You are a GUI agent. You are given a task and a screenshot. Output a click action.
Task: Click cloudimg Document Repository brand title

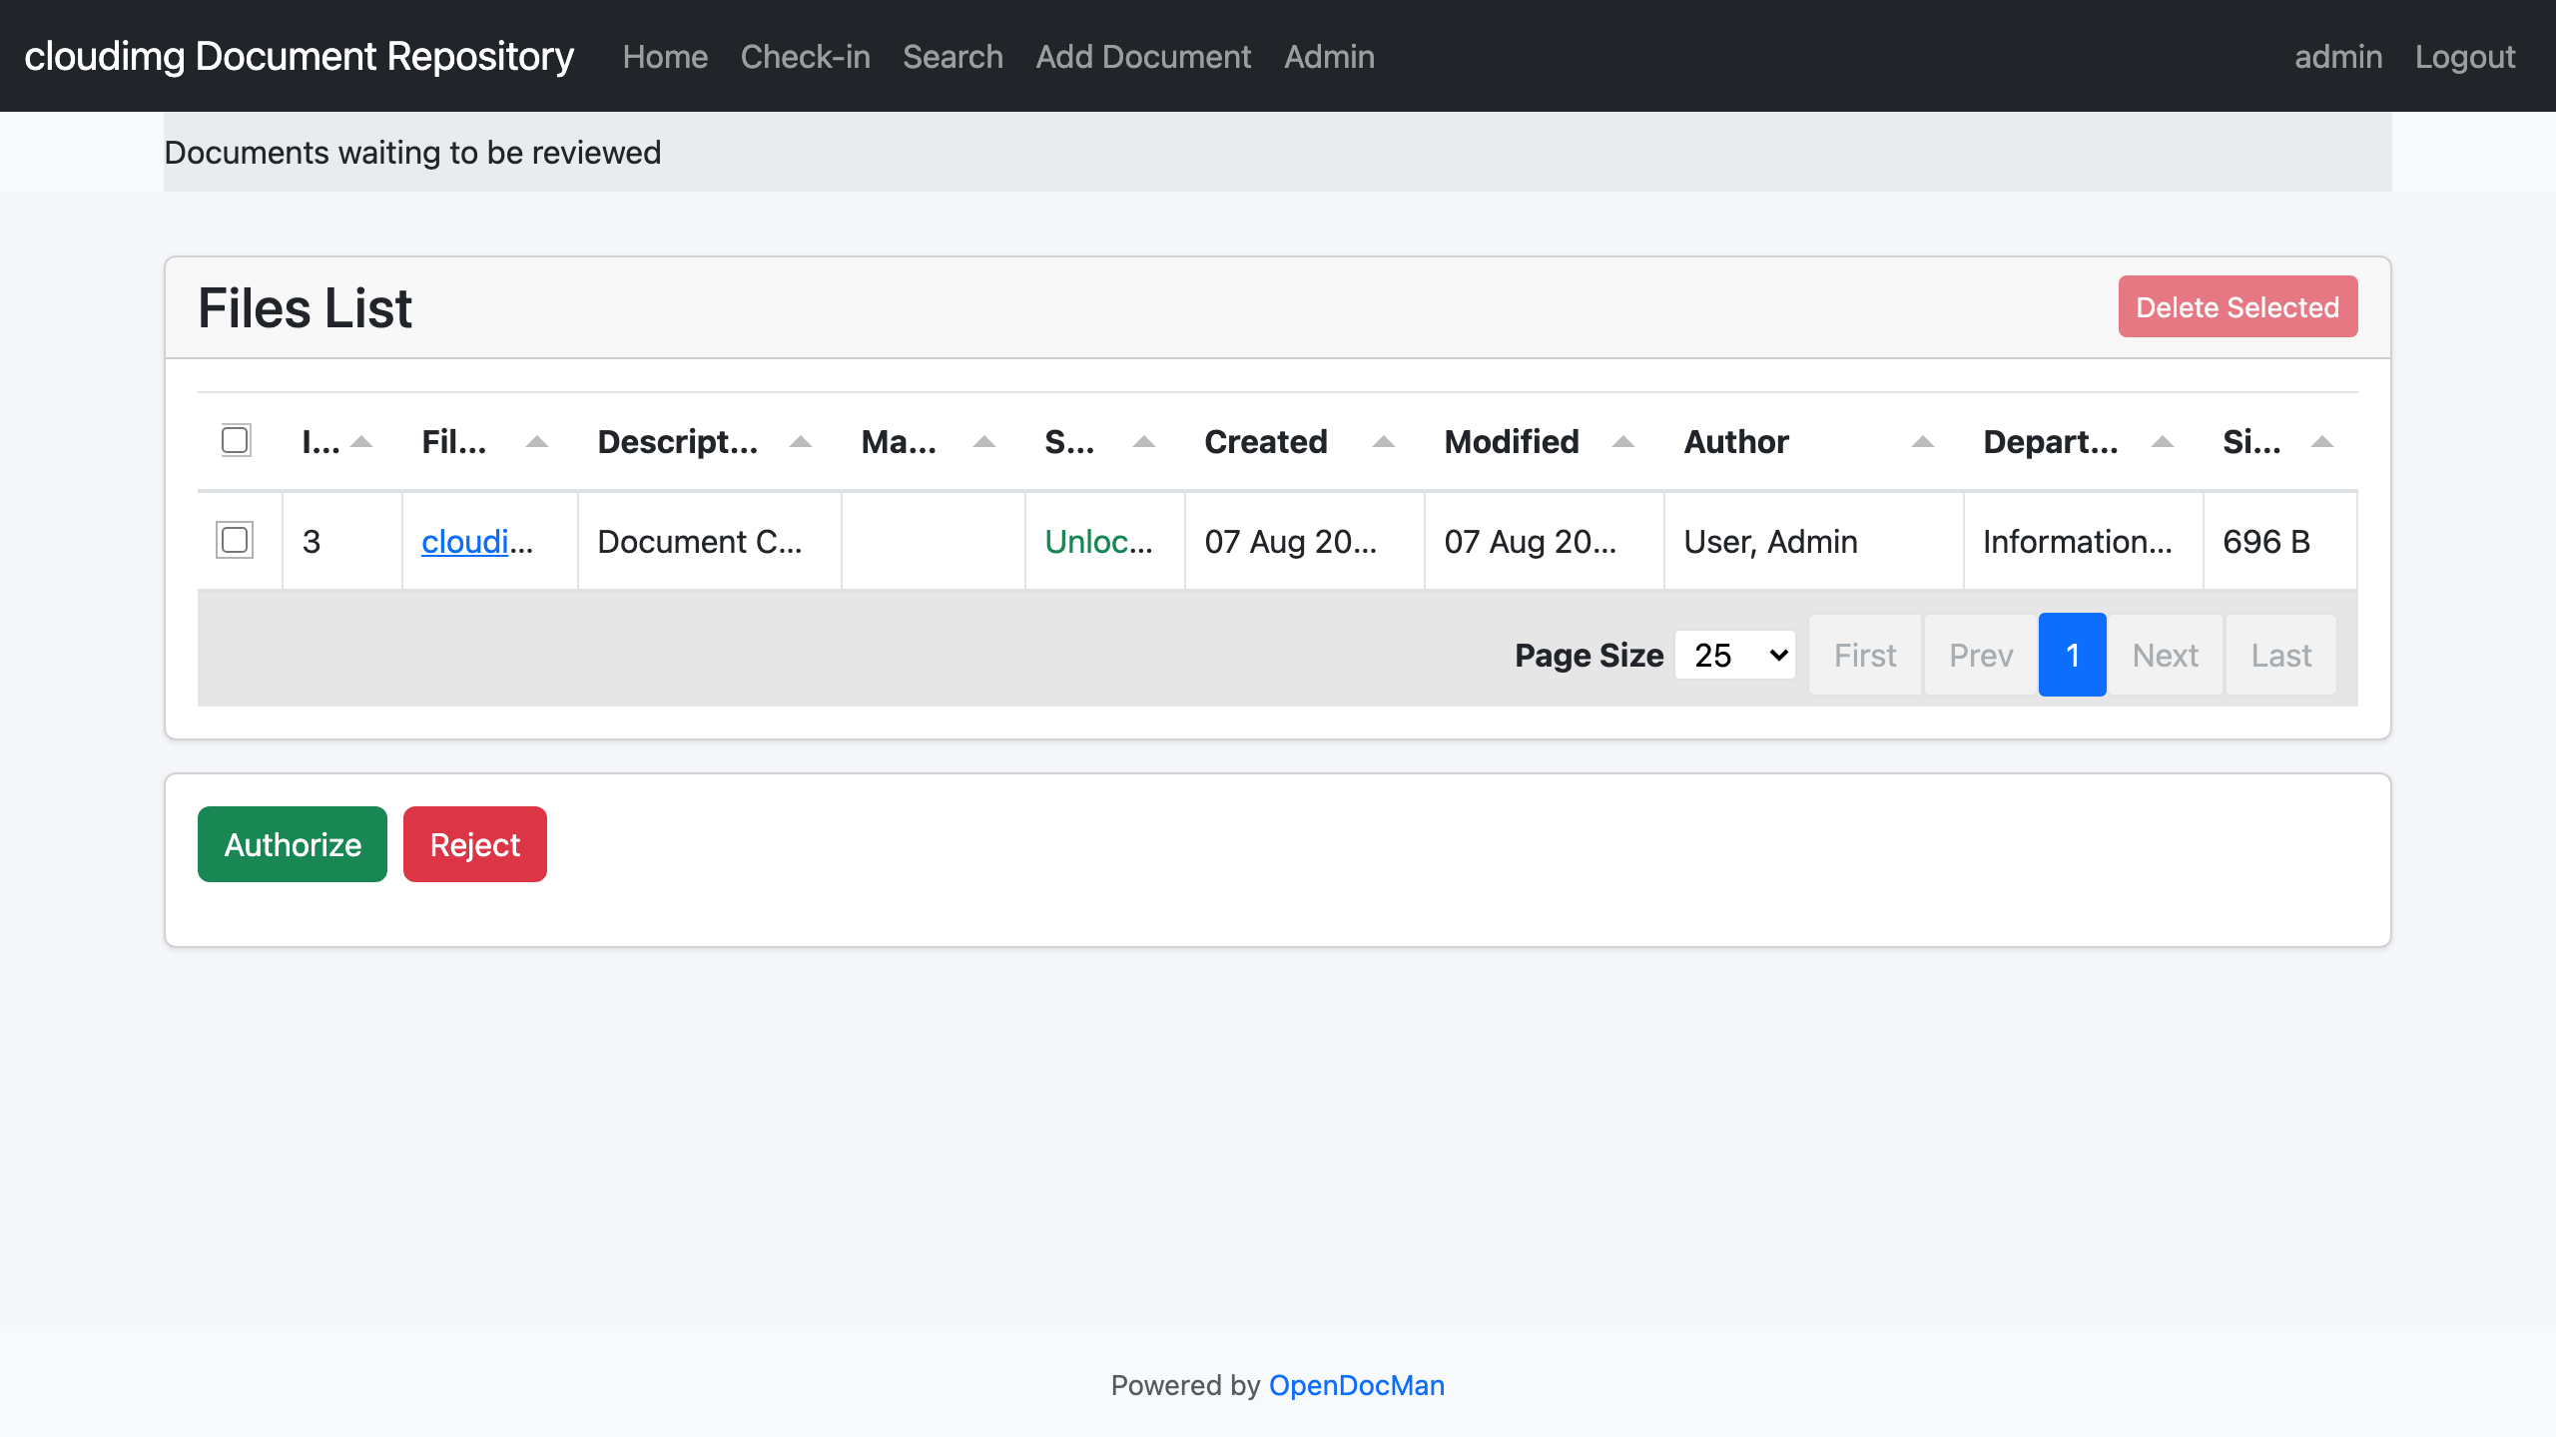coord(300,57)
